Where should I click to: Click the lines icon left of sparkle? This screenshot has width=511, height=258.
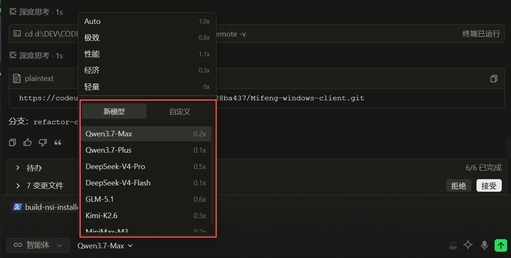tap(453, 245)
